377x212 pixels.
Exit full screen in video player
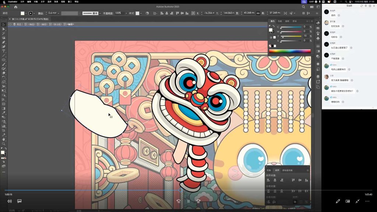point(357,201)
